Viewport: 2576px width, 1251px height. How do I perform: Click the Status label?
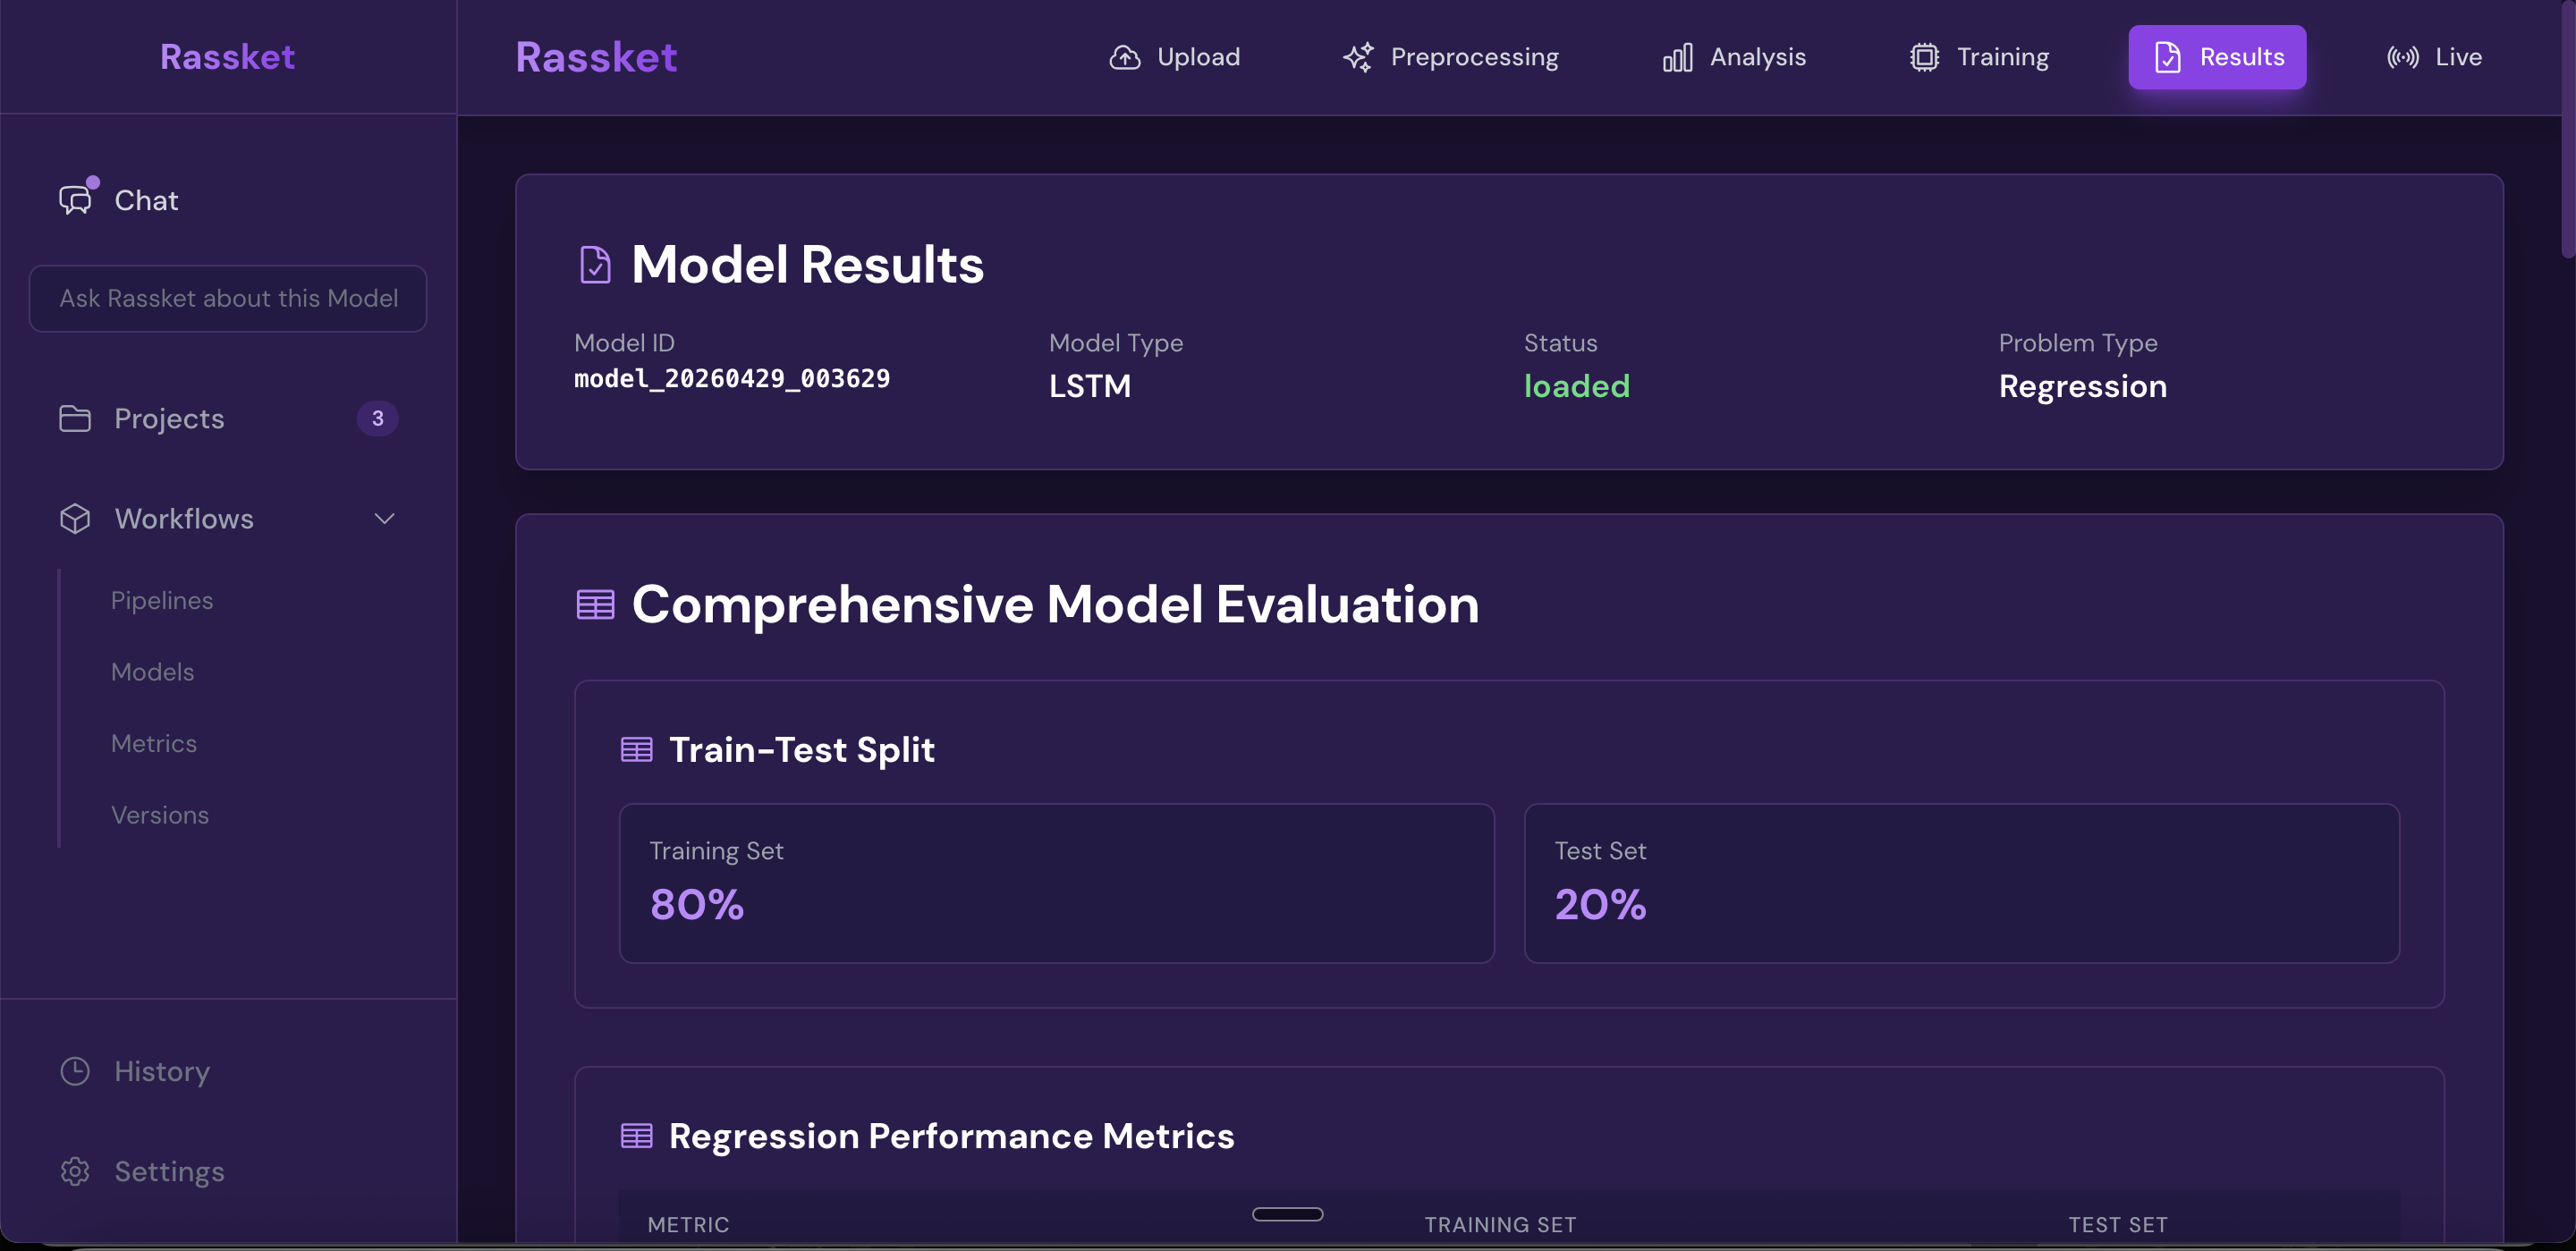tap(1560, 343)
